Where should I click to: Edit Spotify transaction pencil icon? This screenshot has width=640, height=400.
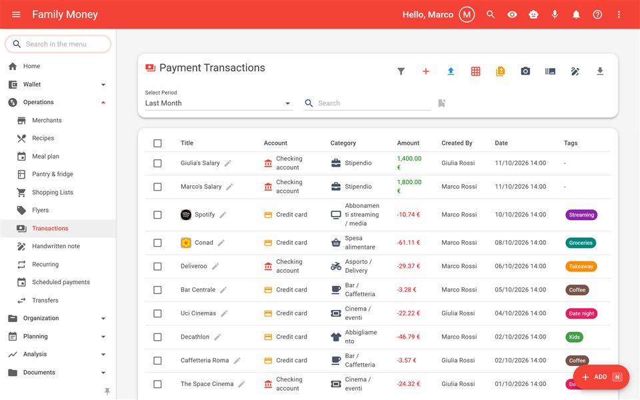pyautogui.click(x=223, y=215)
